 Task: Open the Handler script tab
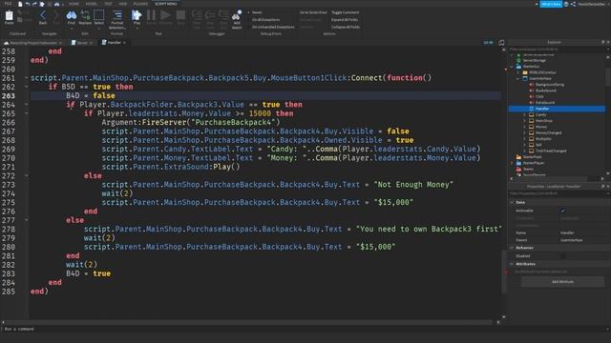click(x=114, y=43)
